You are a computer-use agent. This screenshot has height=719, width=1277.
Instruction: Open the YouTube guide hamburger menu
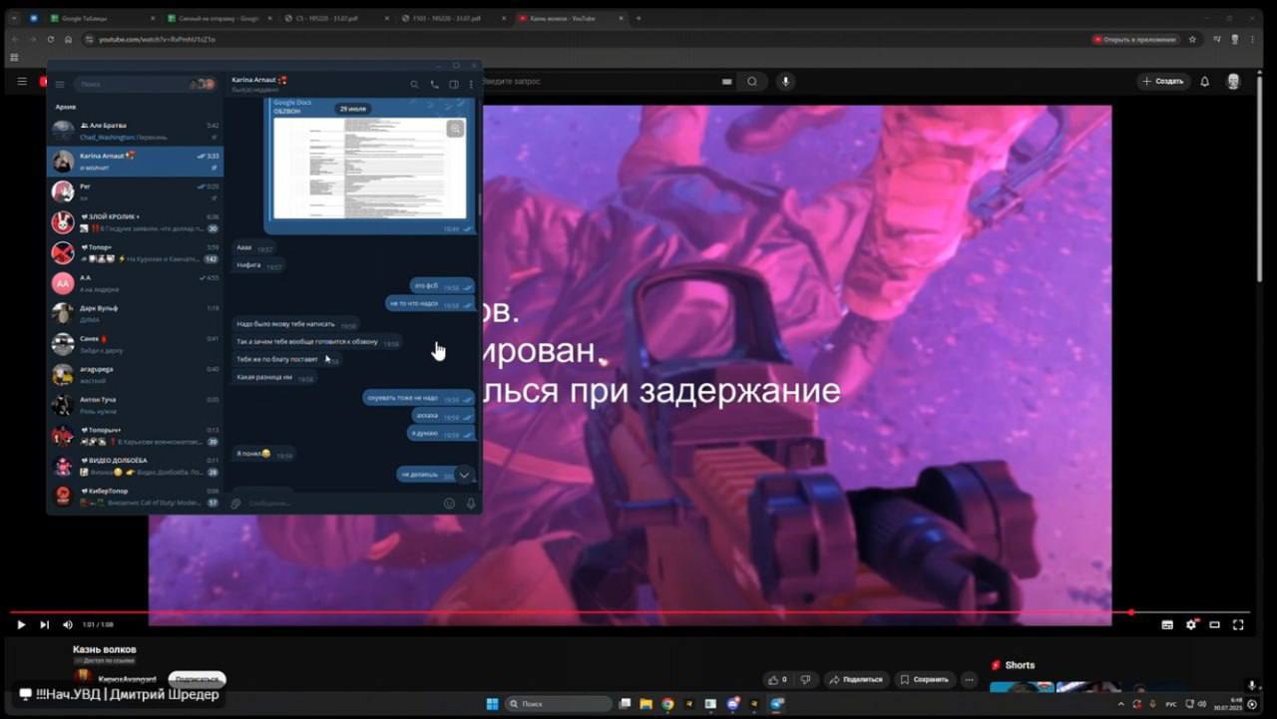click(x=22, y=81)
